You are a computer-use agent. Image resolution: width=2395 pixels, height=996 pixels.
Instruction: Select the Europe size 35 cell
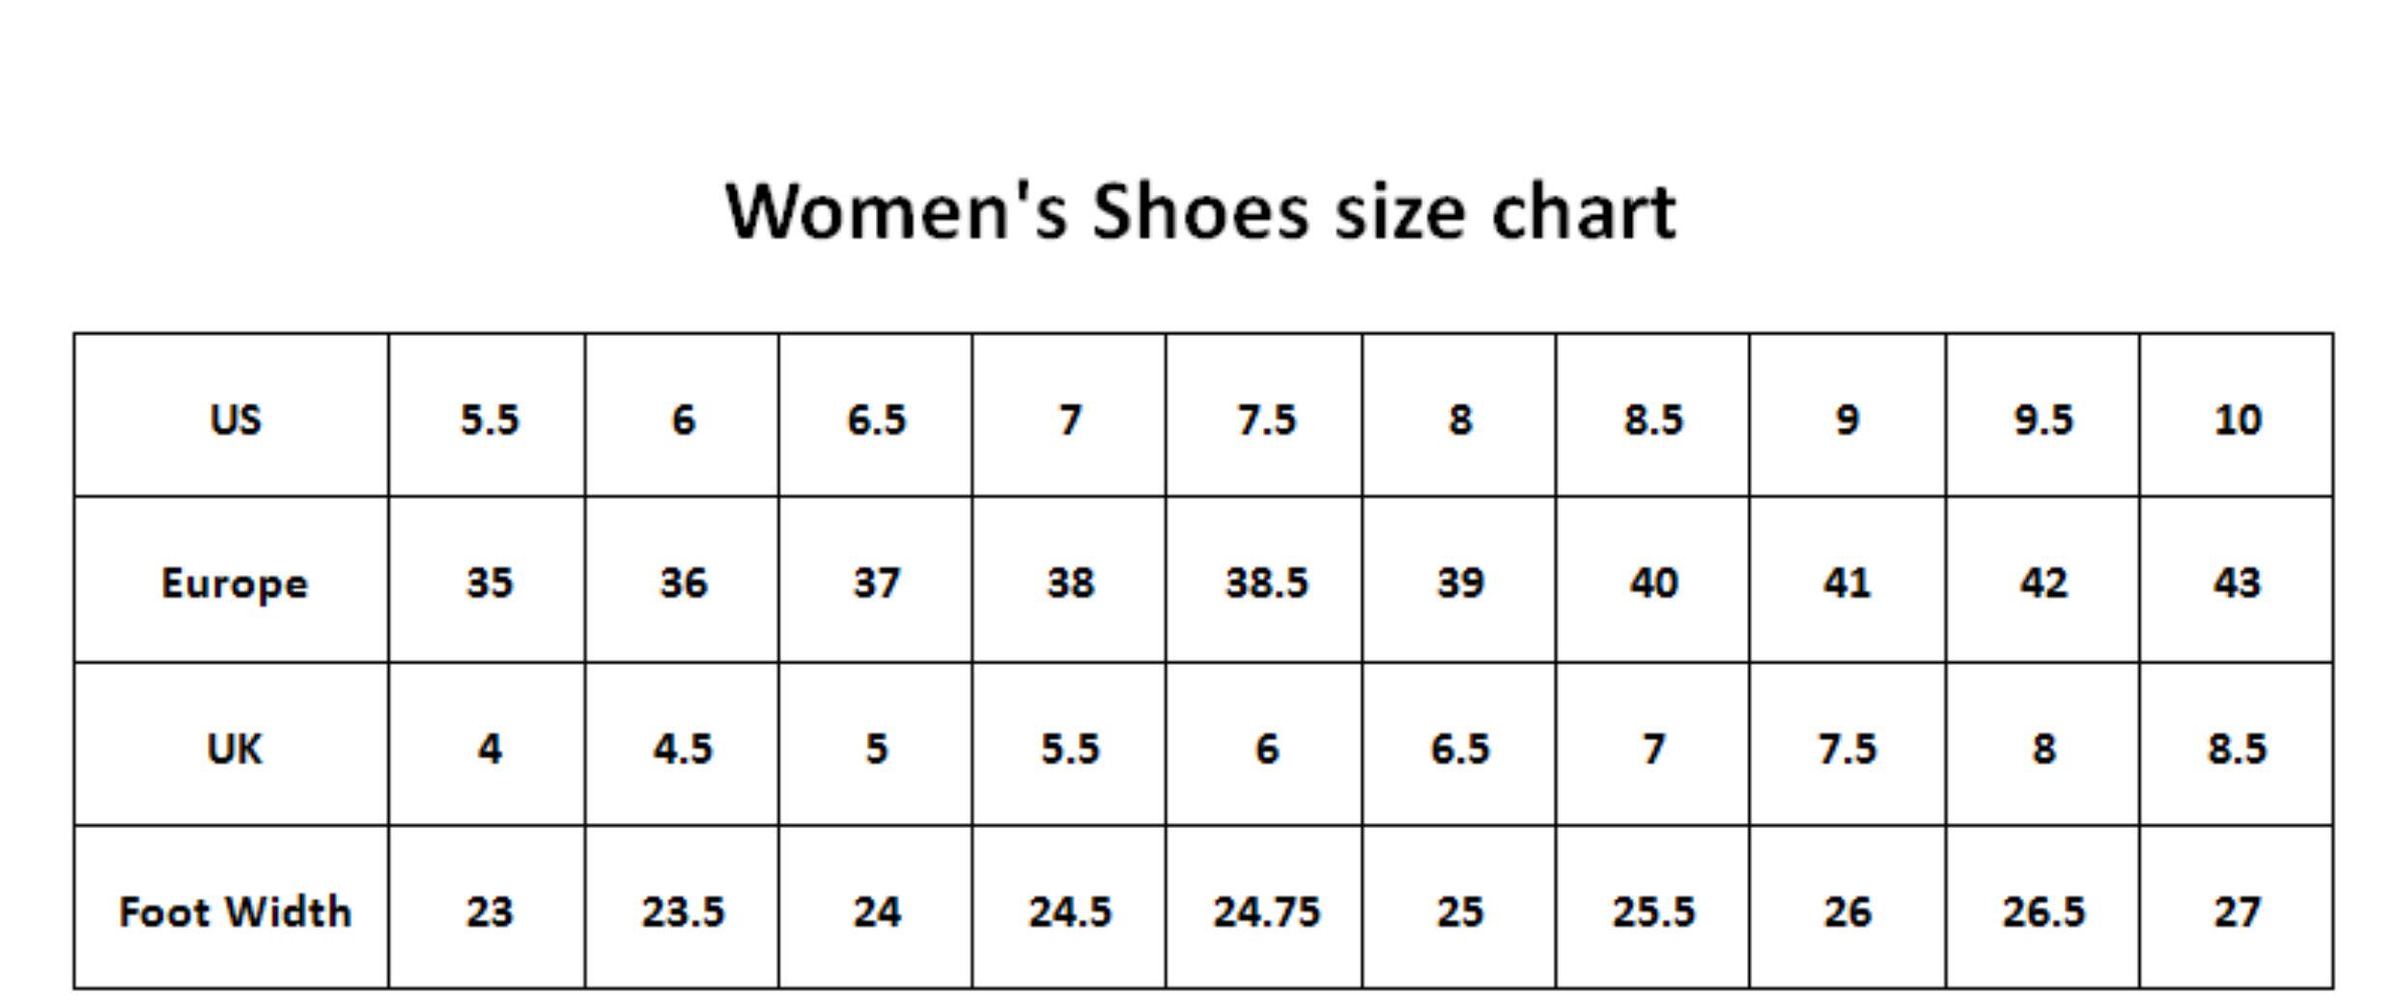[489, 583]
